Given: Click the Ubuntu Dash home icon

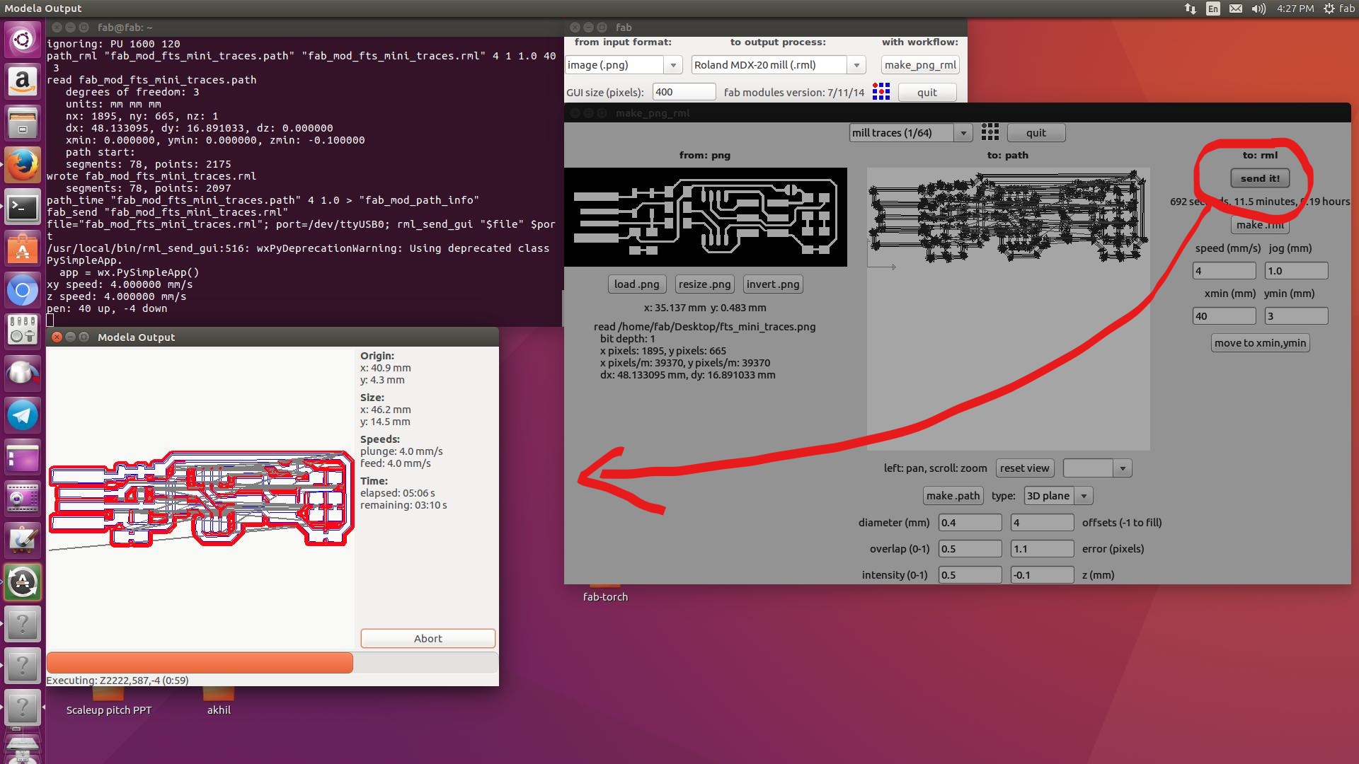Looking at the screenshot, I should [x=23, y=40].
